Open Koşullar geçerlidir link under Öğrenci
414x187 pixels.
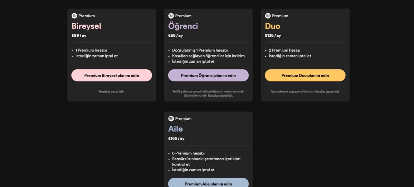pyautogui.click(x=220, y=95)
